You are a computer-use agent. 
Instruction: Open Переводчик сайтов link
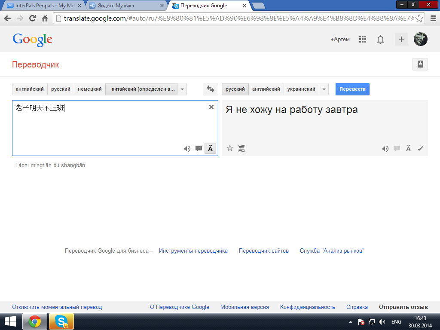click(x=264, y=251)
